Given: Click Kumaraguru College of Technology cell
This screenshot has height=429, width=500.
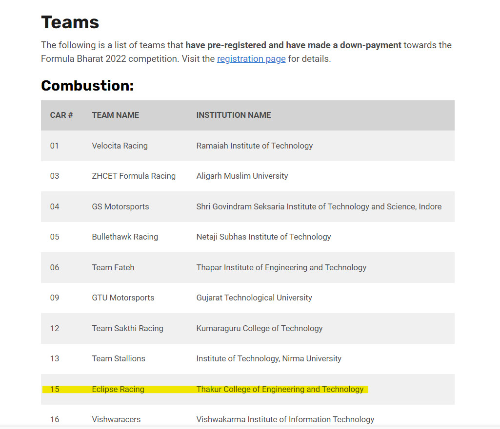Looking at the screenshot, I should click(259, 328).
